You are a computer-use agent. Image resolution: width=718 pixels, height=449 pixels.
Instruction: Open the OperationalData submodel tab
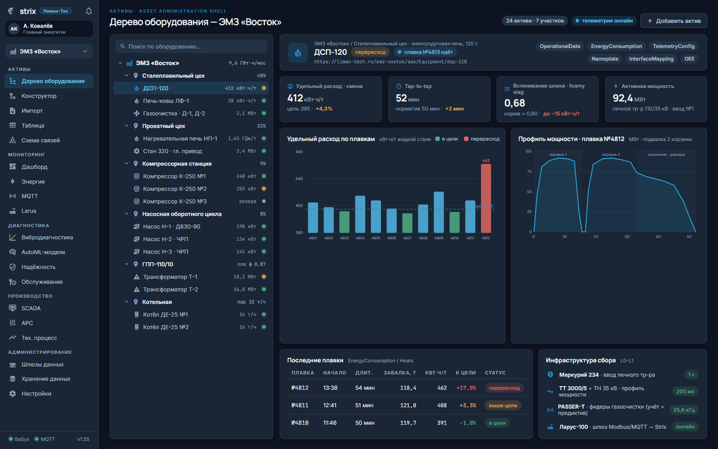coord(560,46)
